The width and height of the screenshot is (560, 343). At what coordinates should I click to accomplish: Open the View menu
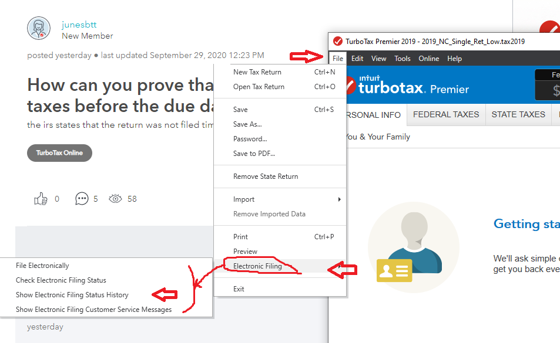(x=378, y=59)
